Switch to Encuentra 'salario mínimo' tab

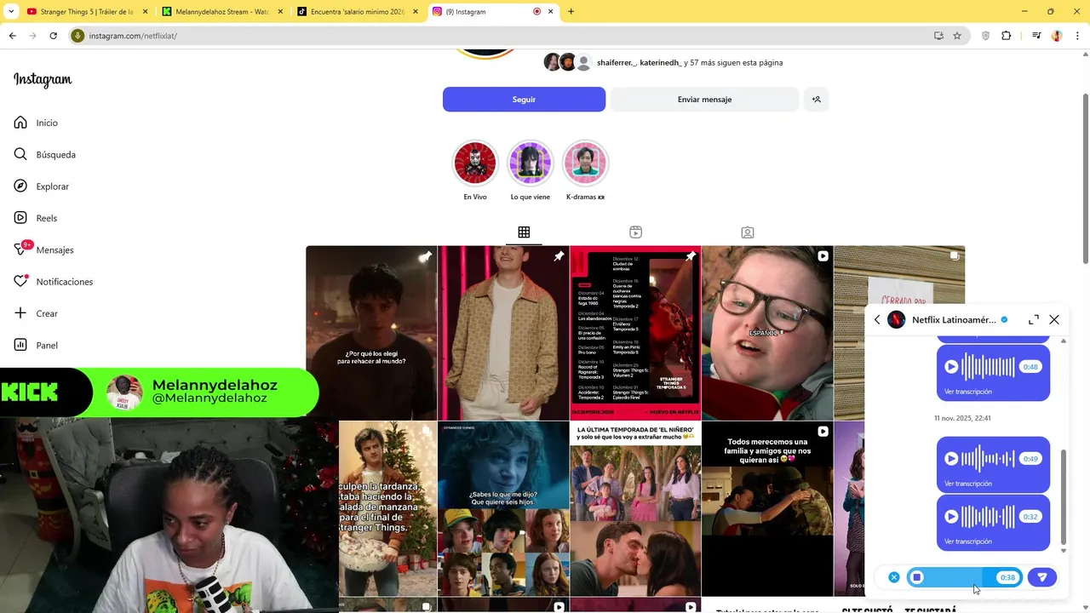pos(357,12)
